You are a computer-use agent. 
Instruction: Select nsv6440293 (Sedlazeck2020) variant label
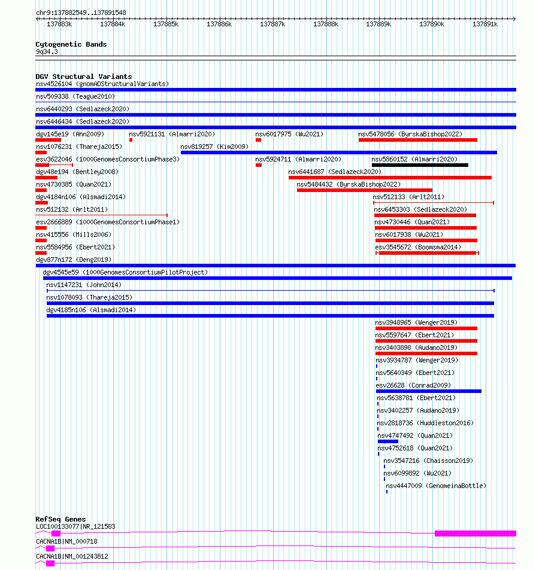tap(83, 109)
